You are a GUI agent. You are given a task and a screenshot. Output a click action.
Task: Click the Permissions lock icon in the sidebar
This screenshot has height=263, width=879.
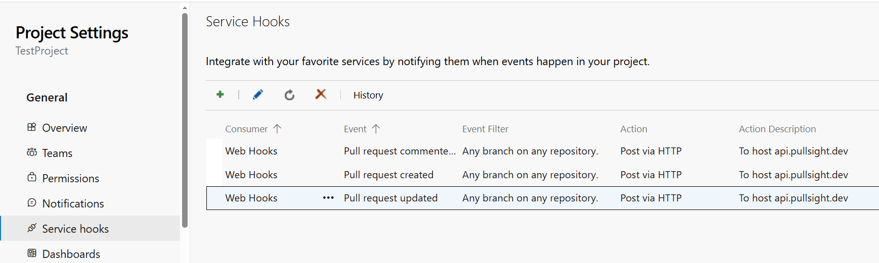tap(32, 177)
